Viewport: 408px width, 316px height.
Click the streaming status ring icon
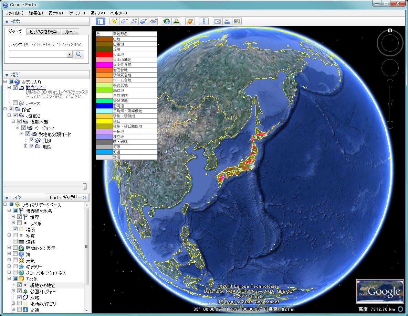401,309
